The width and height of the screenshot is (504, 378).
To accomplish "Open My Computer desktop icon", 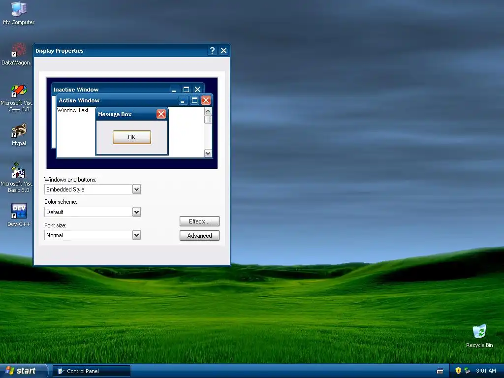I will (19, 13).
